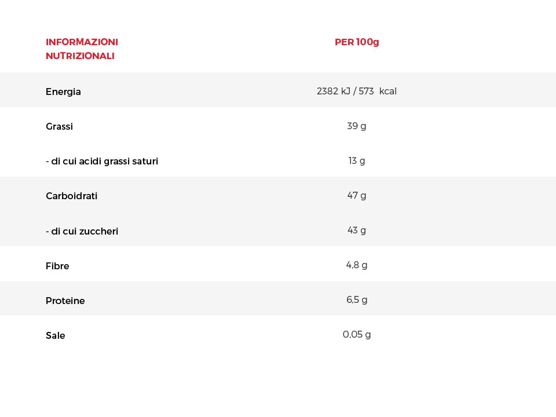Click the word NUTRIZIONALI in heading
556x417 pixels.
[80, 56]
